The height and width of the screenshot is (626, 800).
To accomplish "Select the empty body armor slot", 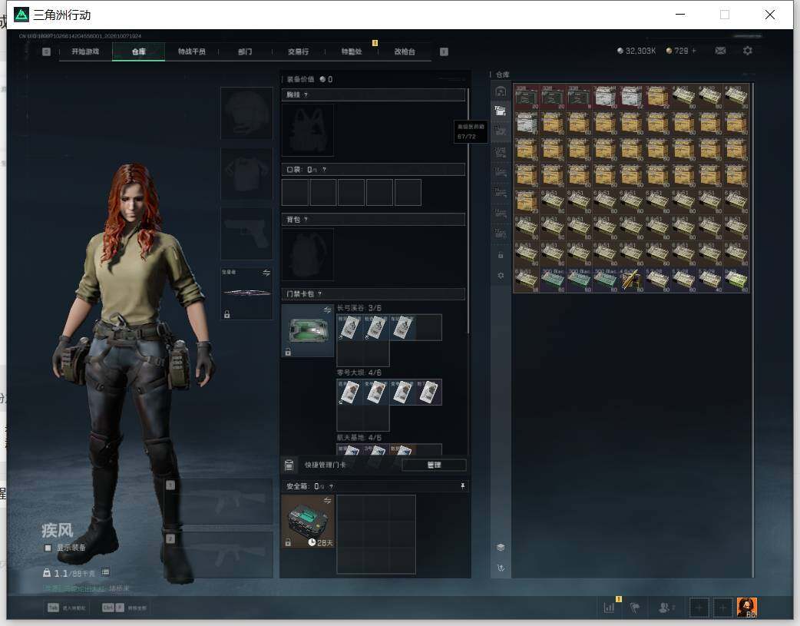I will pyautogui.click(x=246, y=174).
